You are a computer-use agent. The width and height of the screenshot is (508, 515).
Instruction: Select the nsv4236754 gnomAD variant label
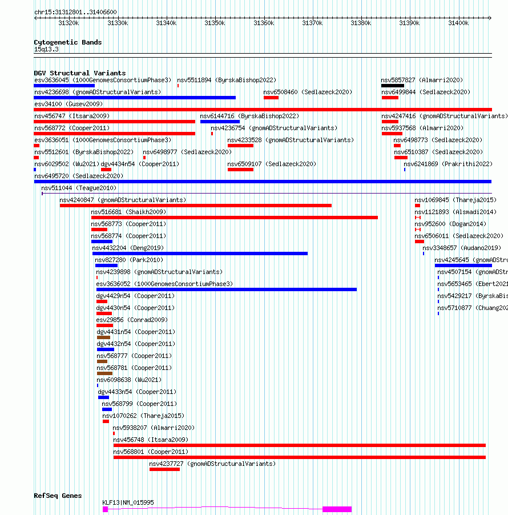click(274, 128)
